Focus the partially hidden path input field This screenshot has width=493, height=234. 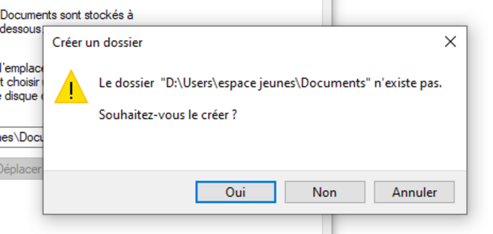tap(21, 137)
